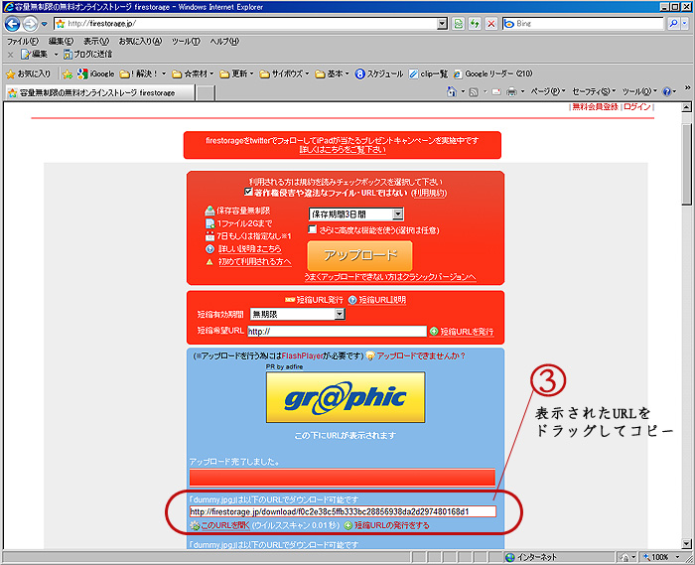Image resolution: width=695 pixels, height=565 pixels.
Task: Open the ツール(O) command bar menu
Action: pos(639,91)
